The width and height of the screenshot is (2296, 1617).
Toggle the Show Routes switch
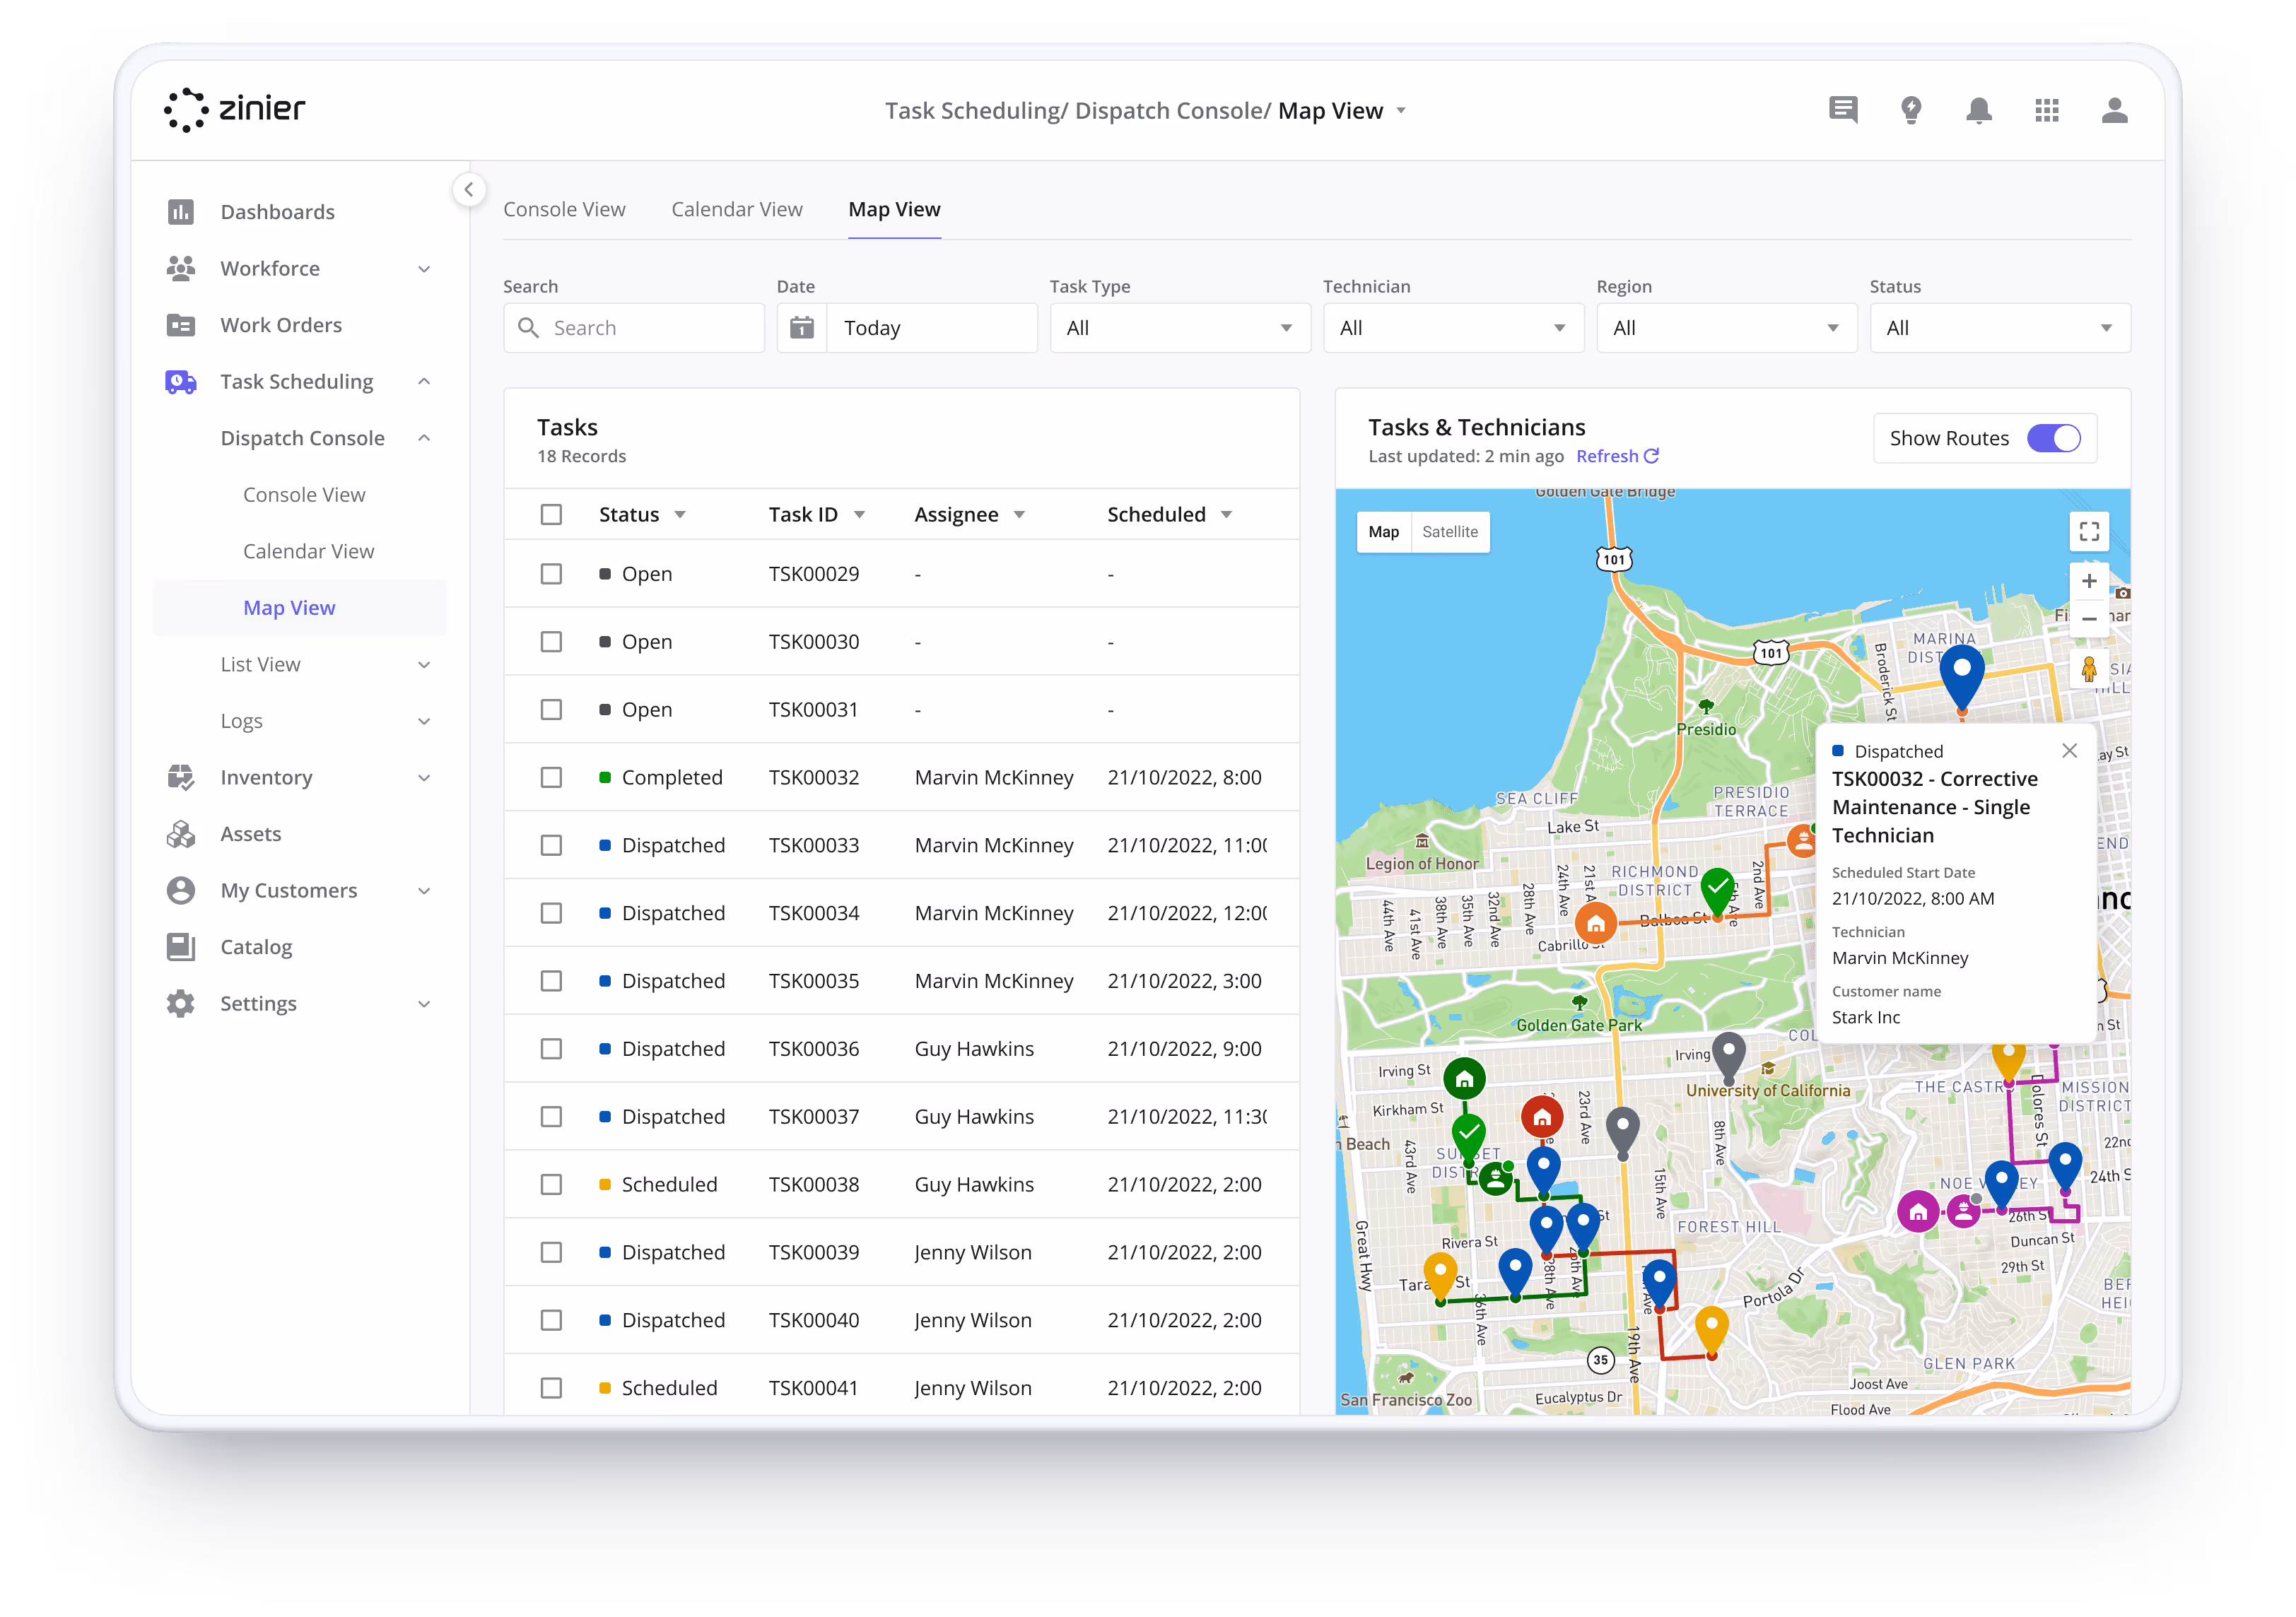click(x=2053, y=438)
